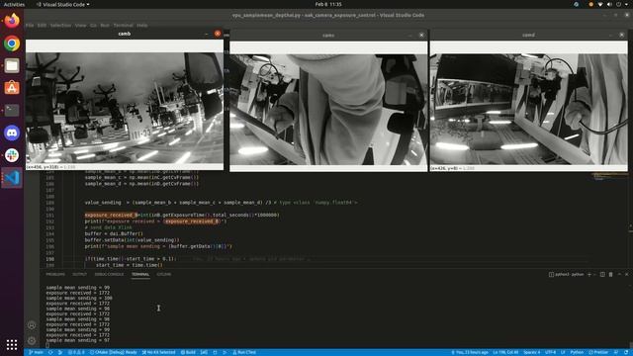Click the camb window title bar
This screenshot has height=356, width=633.
125,34
